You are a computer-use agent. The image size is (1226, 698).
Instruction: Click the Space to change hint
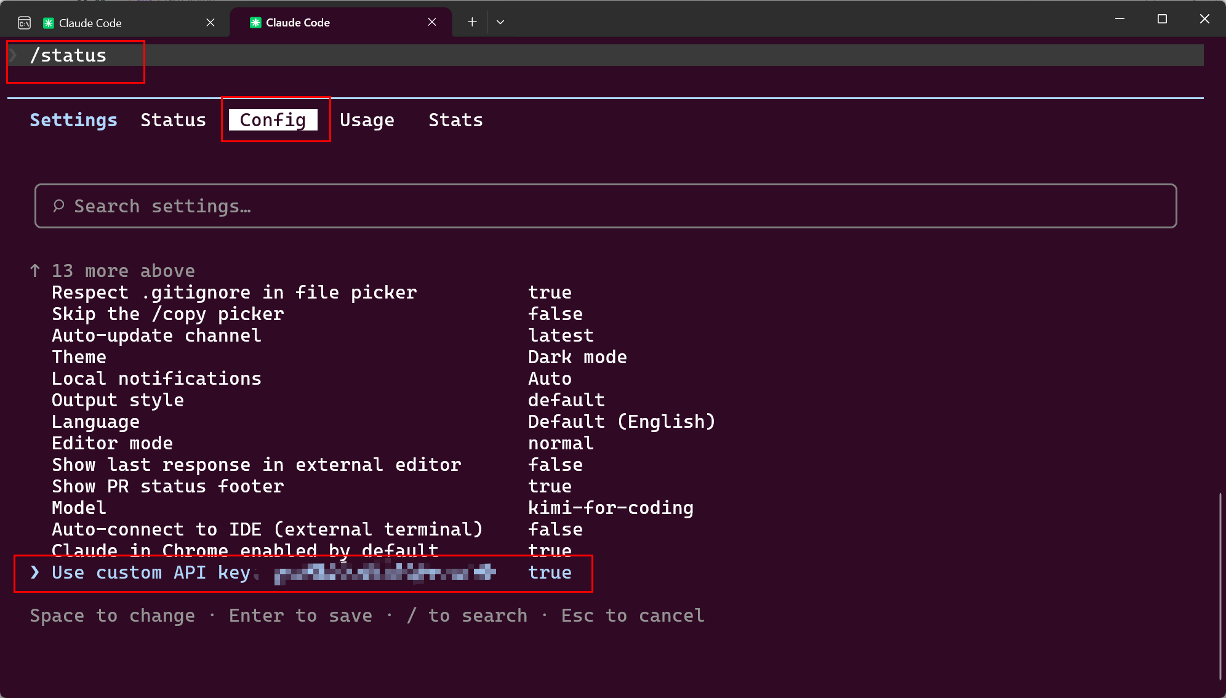(113, 616)
